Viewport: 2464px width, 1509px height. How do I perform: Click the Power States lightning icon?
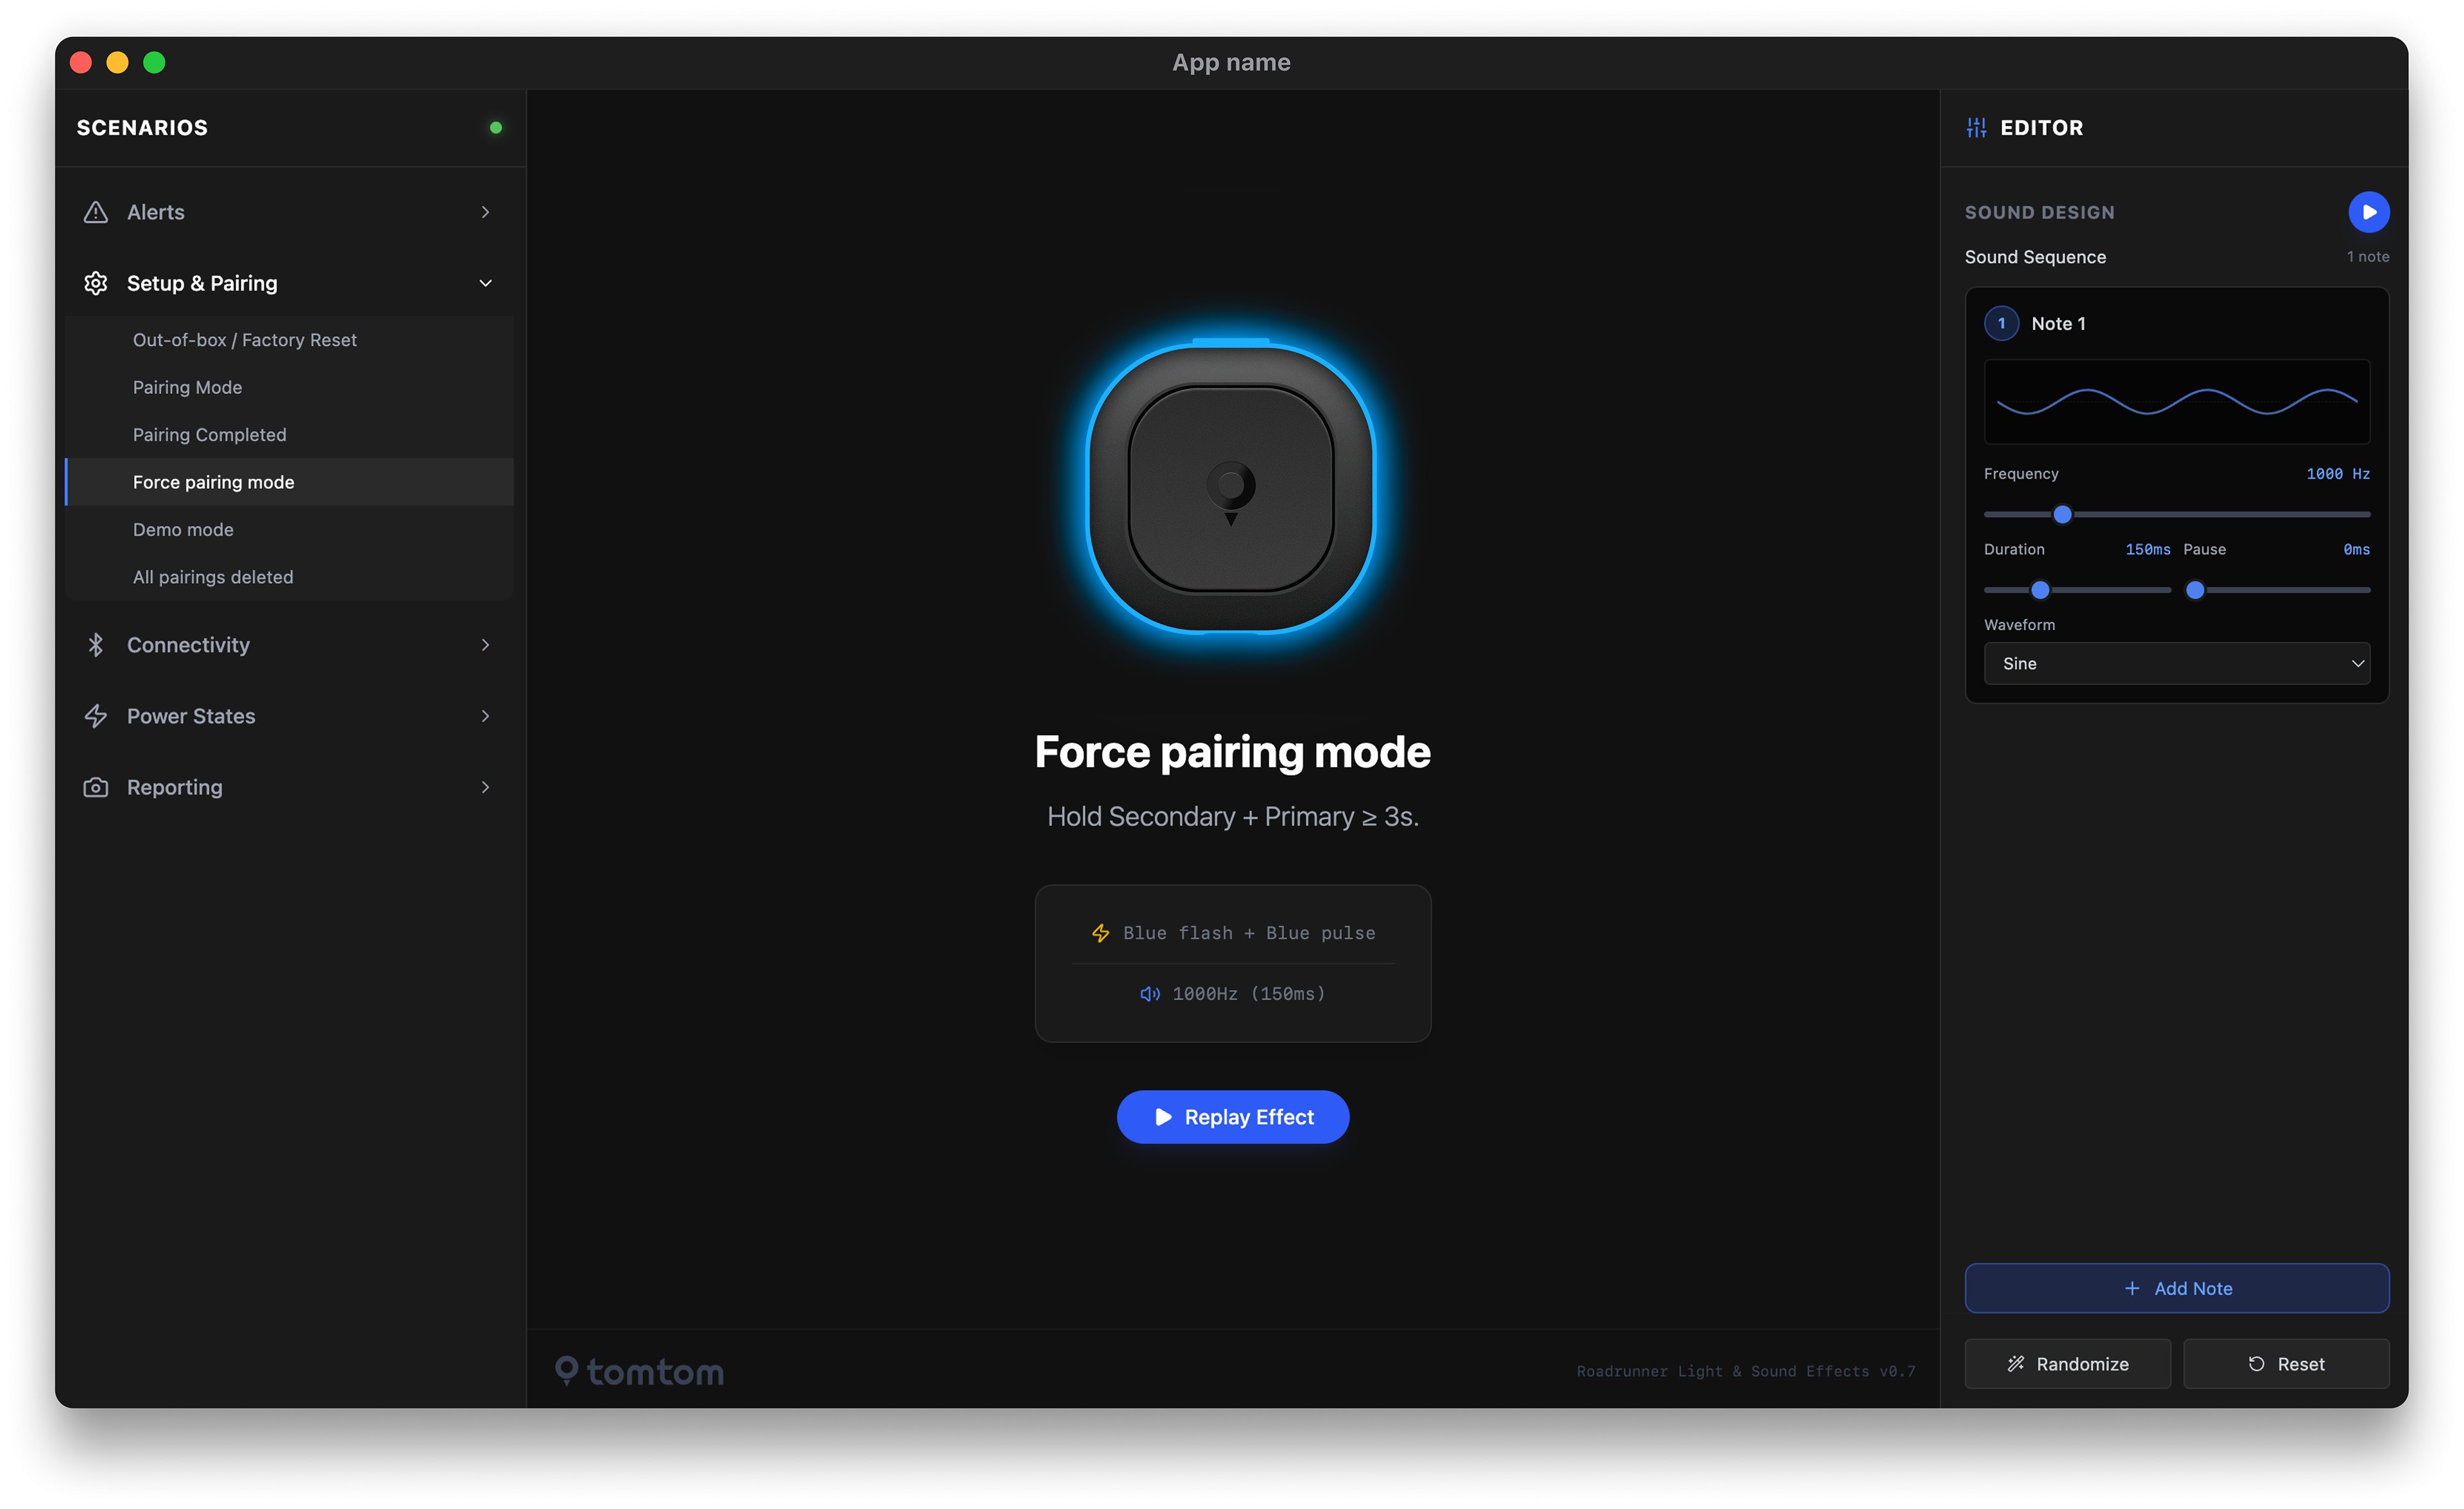(x=95, y=716)
